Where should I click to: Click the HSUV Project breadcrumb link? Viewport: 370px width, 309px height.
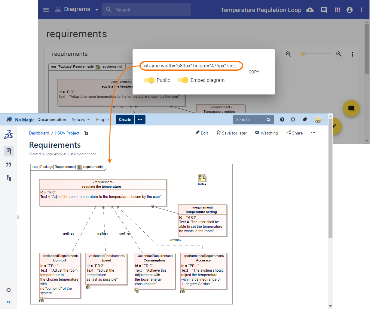[x=67, y=133]
